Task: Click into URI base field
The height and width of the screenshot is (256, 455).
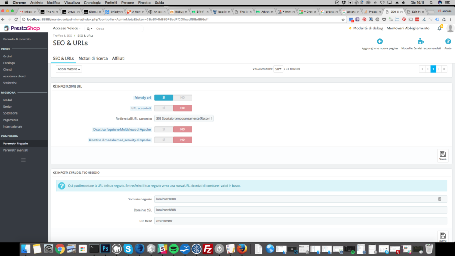Action: click(x=301, y=221)
